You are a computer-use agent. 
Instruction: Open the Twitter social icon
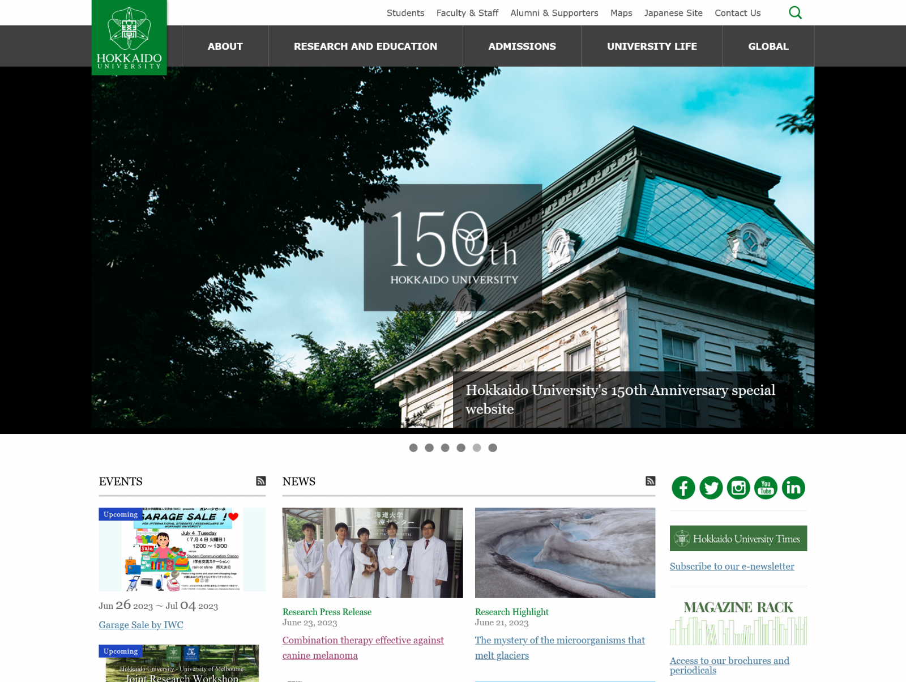point(711,488)
